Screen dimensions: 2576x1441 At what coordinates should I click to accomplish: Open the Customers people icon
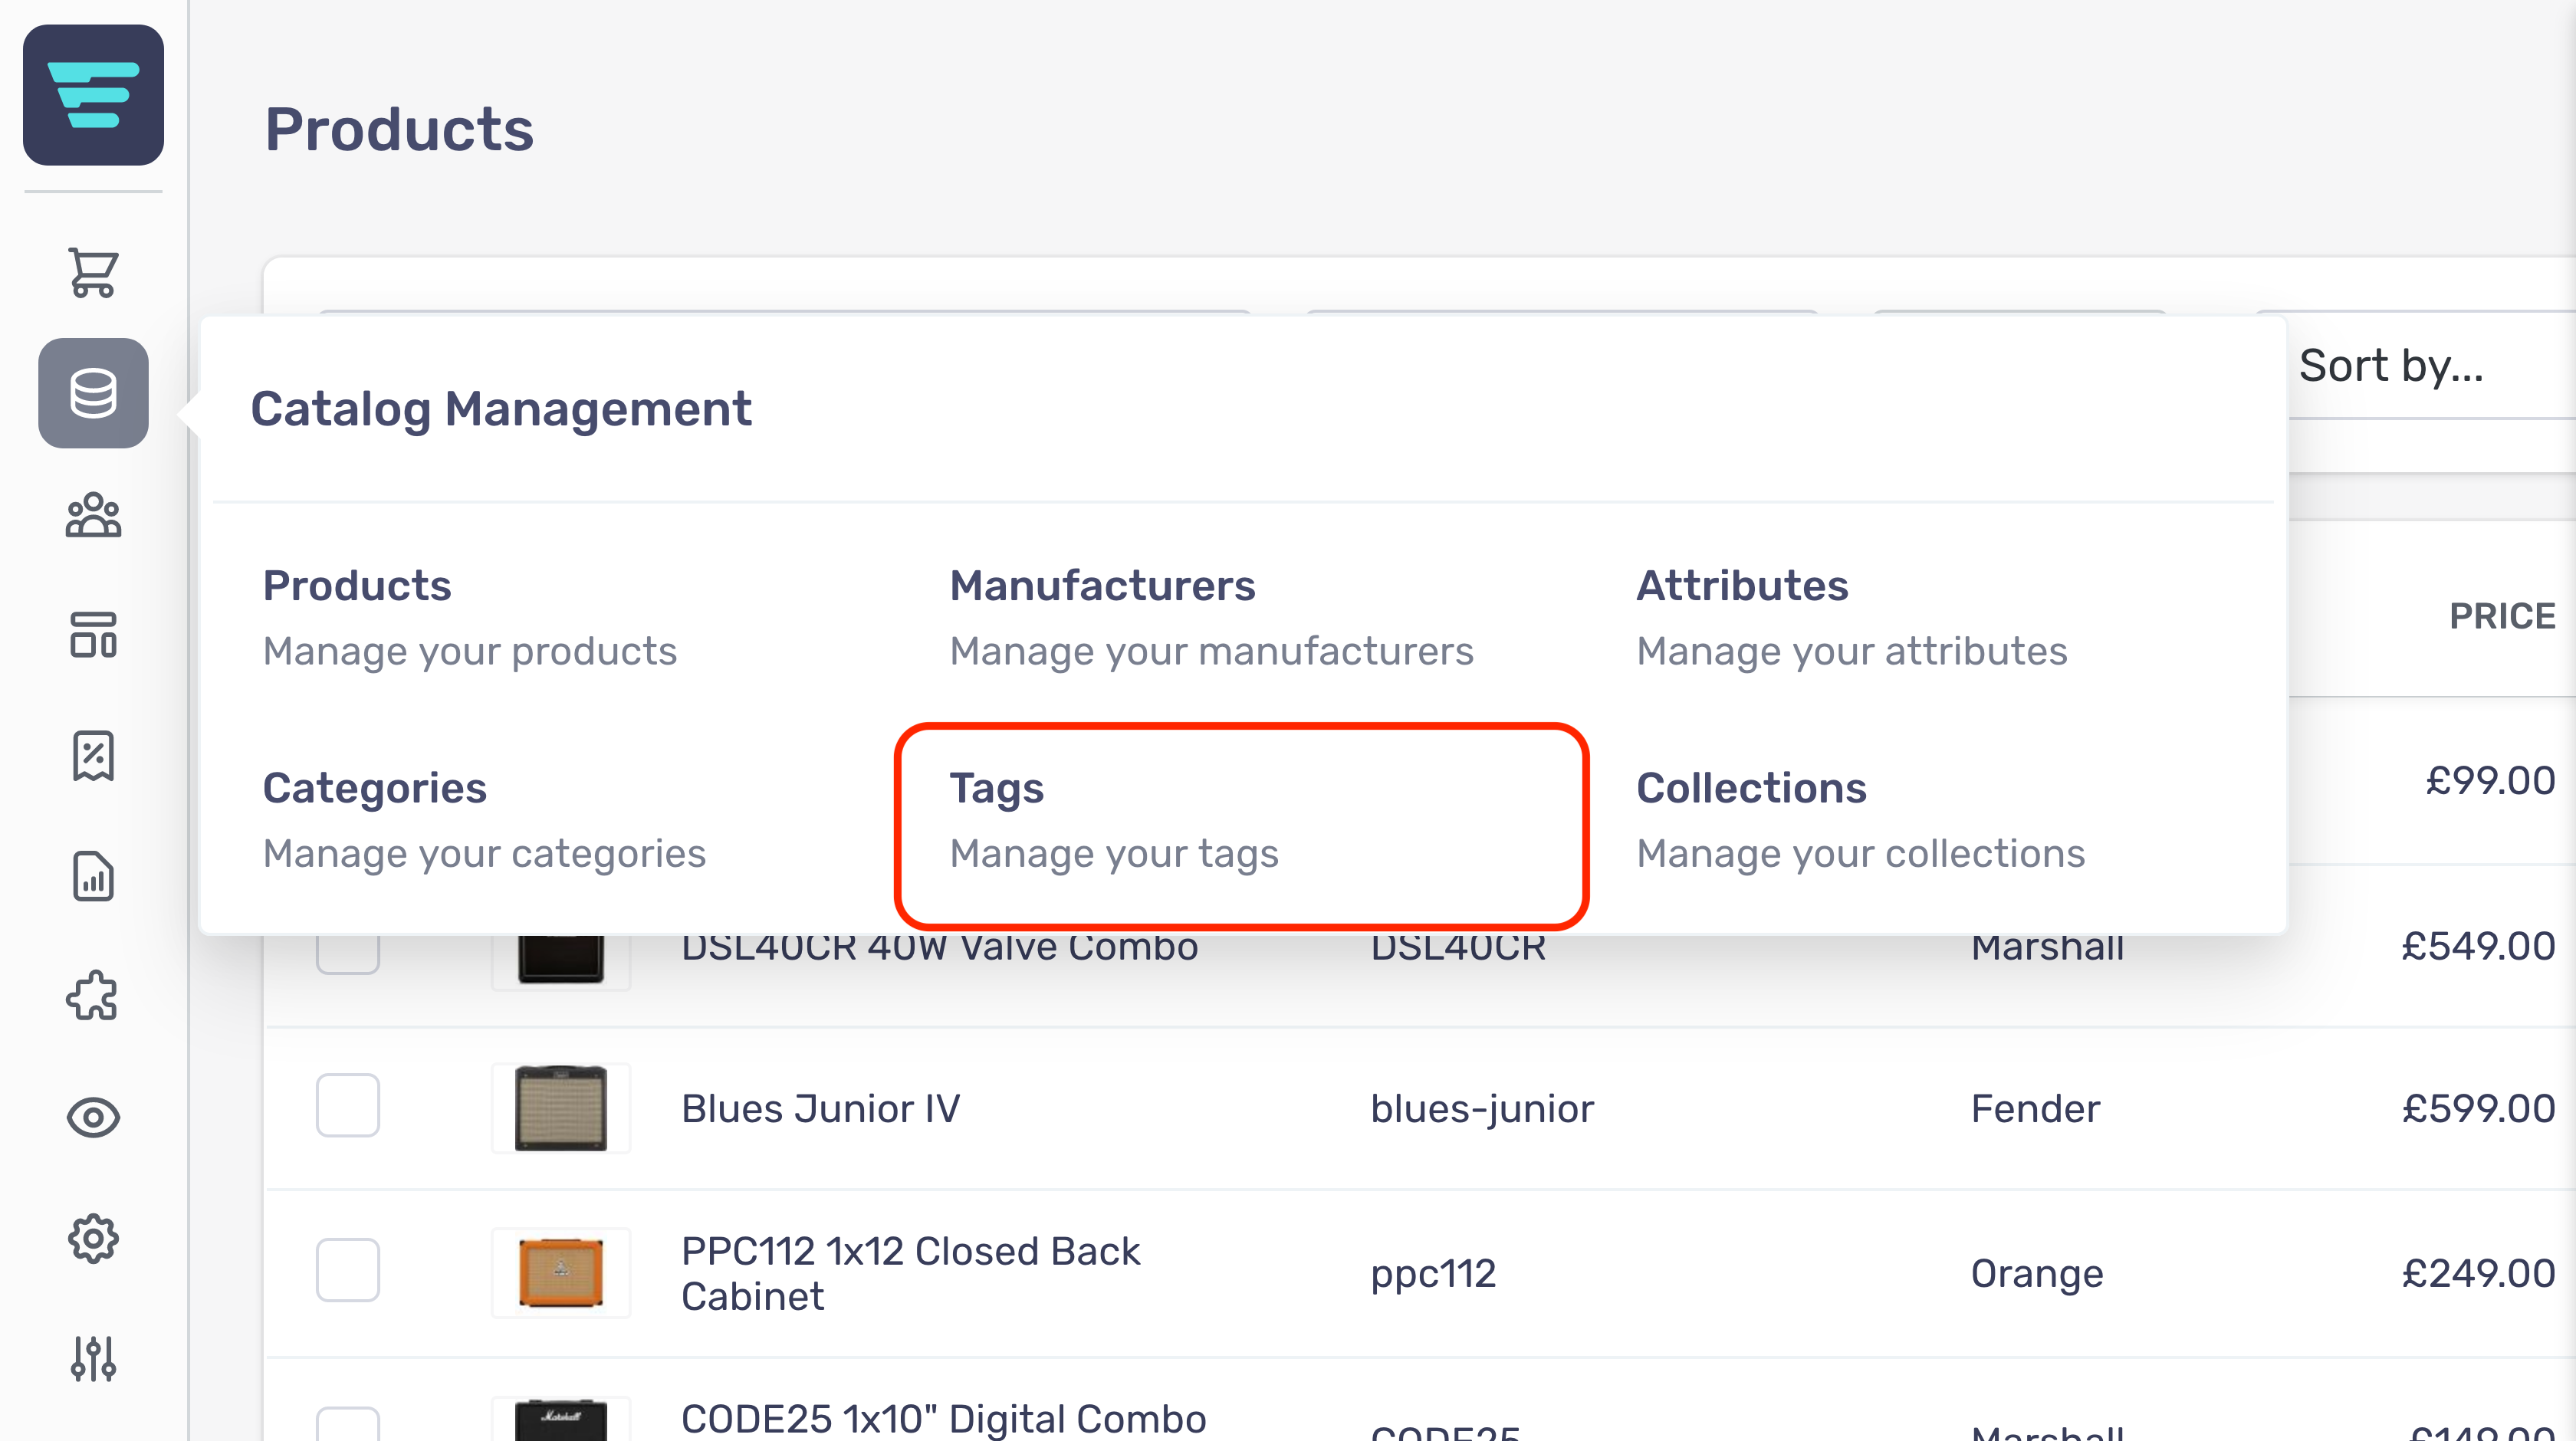[x=93, y=515]
